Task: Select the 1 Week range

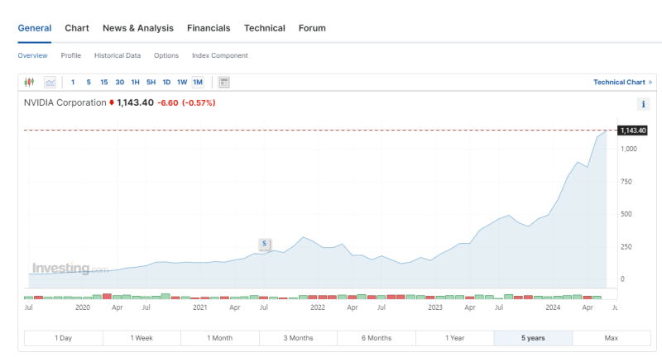Action: (x=142, y=338)
